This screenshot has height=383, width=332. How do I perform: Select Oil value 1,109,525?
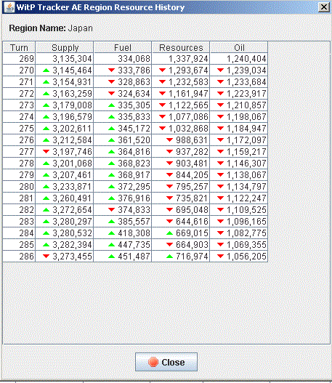coord(246,210)
